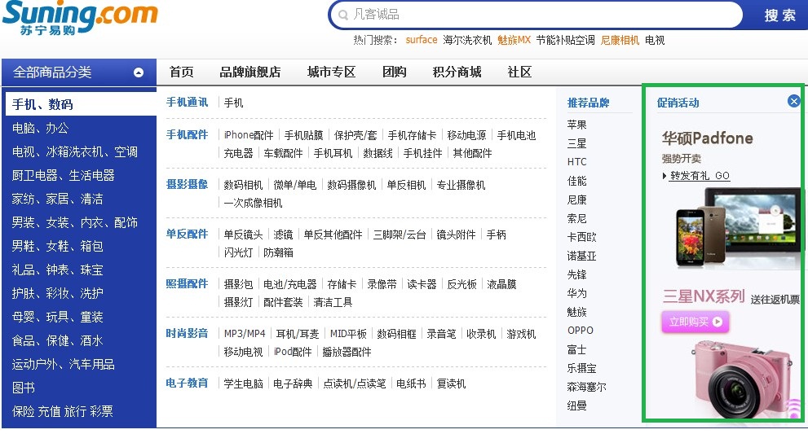Close the 促销活动 promotion panel
The width and height of the screenshot is (808, 434).
pos(793,101)
